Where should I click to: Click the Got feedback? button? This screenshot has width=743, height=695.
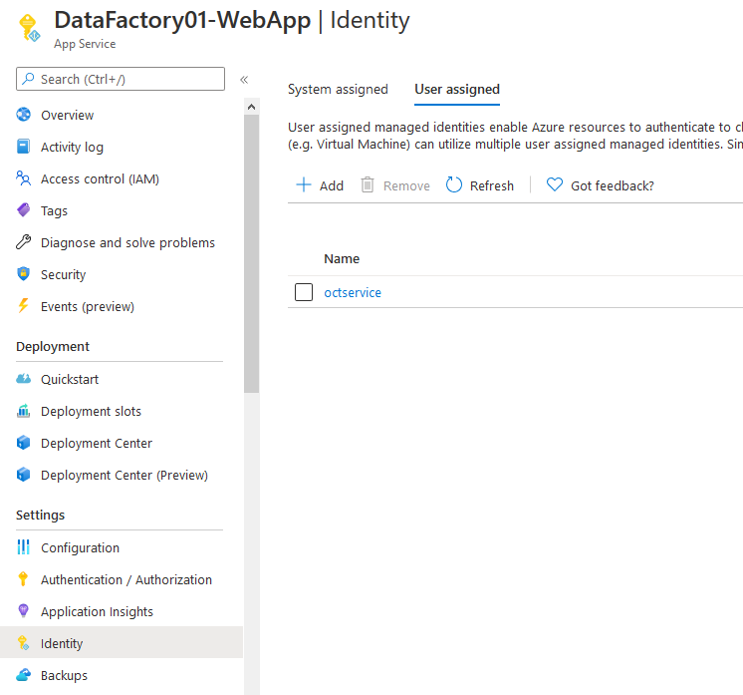pos(601,185)
